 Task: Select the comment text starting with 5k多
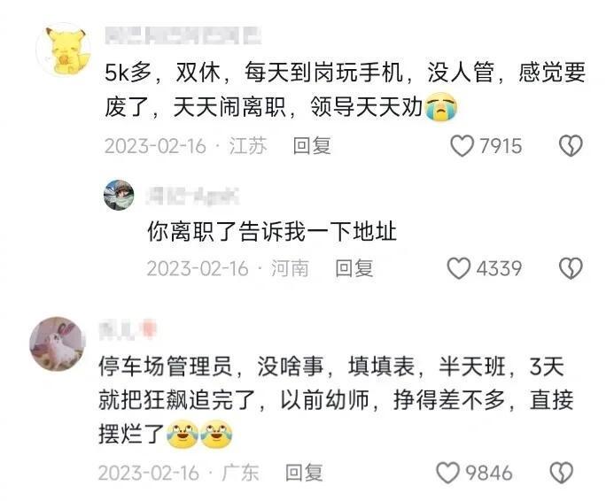pos(345,90)
